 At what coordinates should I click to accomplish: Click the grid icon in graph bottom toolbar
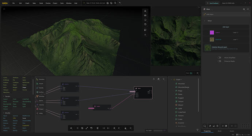(77, 128)
